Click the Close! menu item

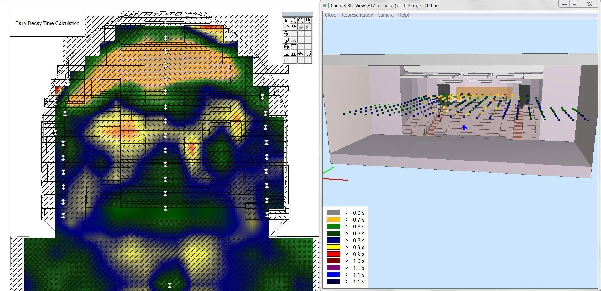(x=331, y=15)
